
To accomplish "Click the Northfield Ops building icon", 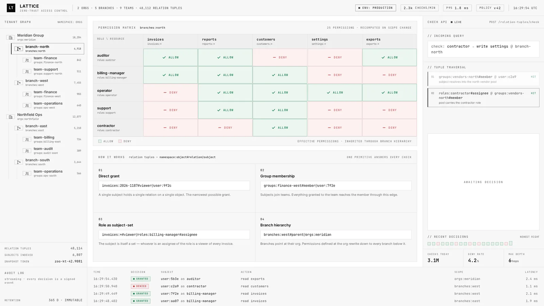I will [11, 117].
